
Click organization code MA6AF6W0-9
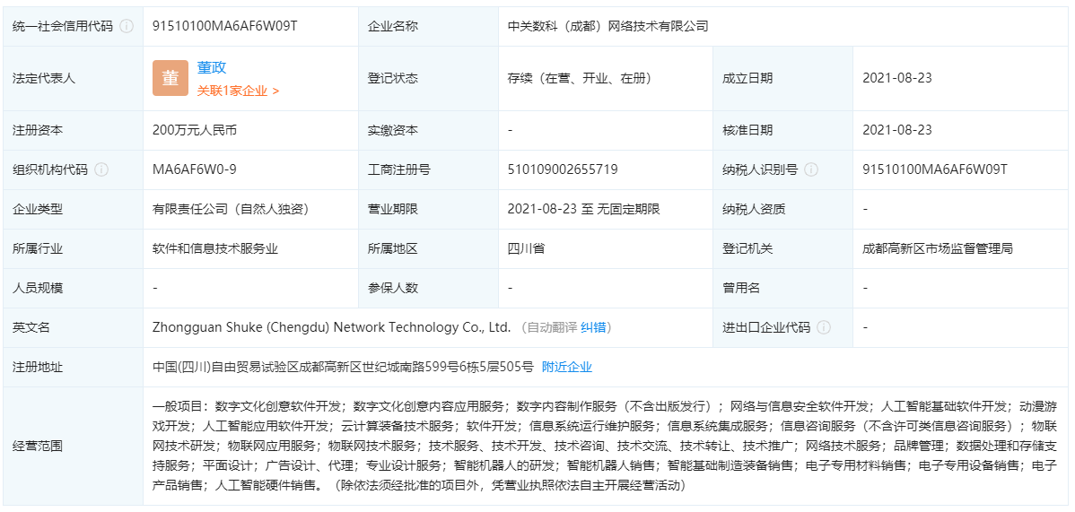pos(195,169)
